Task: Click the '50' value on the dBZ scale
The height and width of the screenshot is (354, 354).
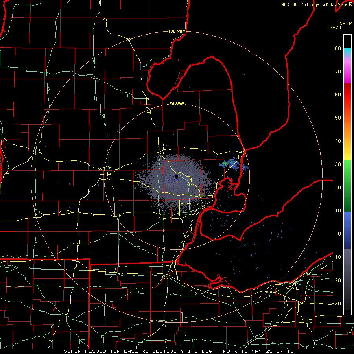Action: 338,118
